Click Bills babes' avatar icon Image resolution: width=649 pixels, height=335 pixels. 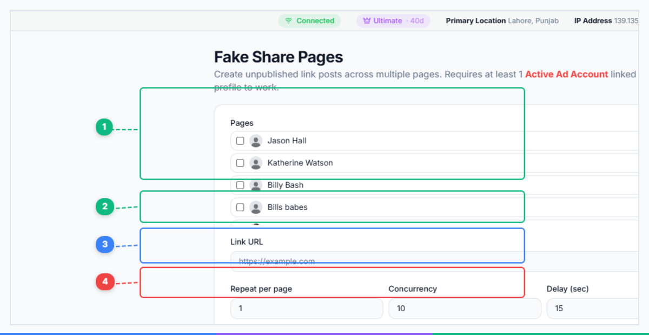click(x=256, y=207)
